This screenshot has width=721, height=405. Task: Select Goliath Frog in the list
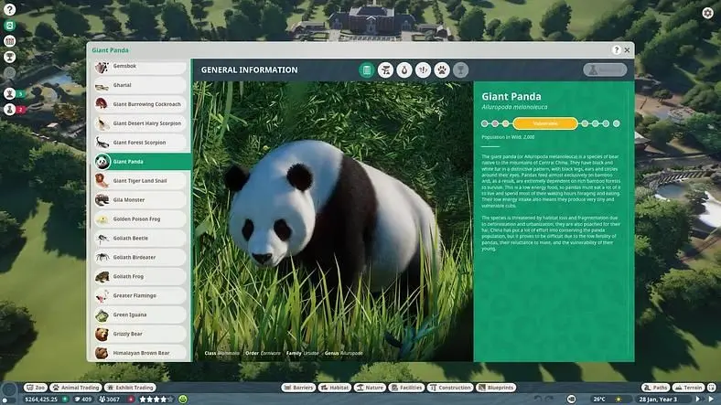[x=140, y=276]
